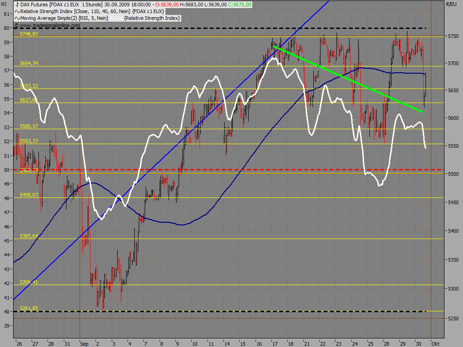Click the {Relative Strength Index} tag in third legend row

(x=152, y=18)
